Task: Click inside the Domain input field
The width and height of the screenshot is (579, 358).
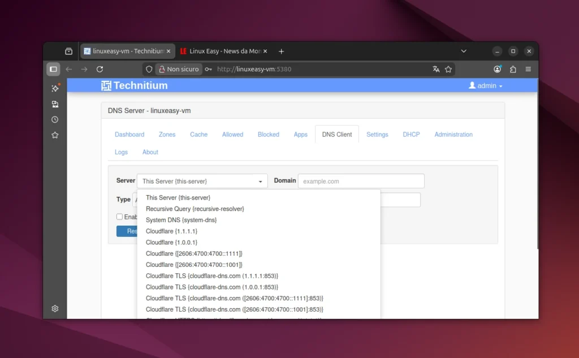Action: pos(361,180)
